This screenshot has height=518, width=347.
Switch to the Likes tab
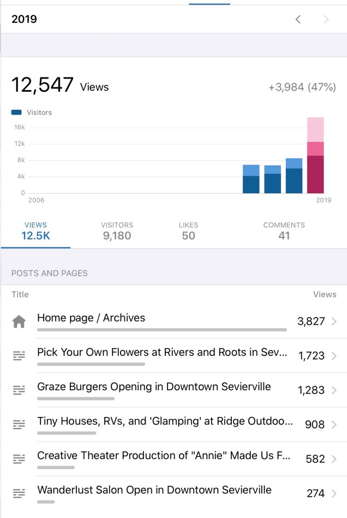point(188,231)
